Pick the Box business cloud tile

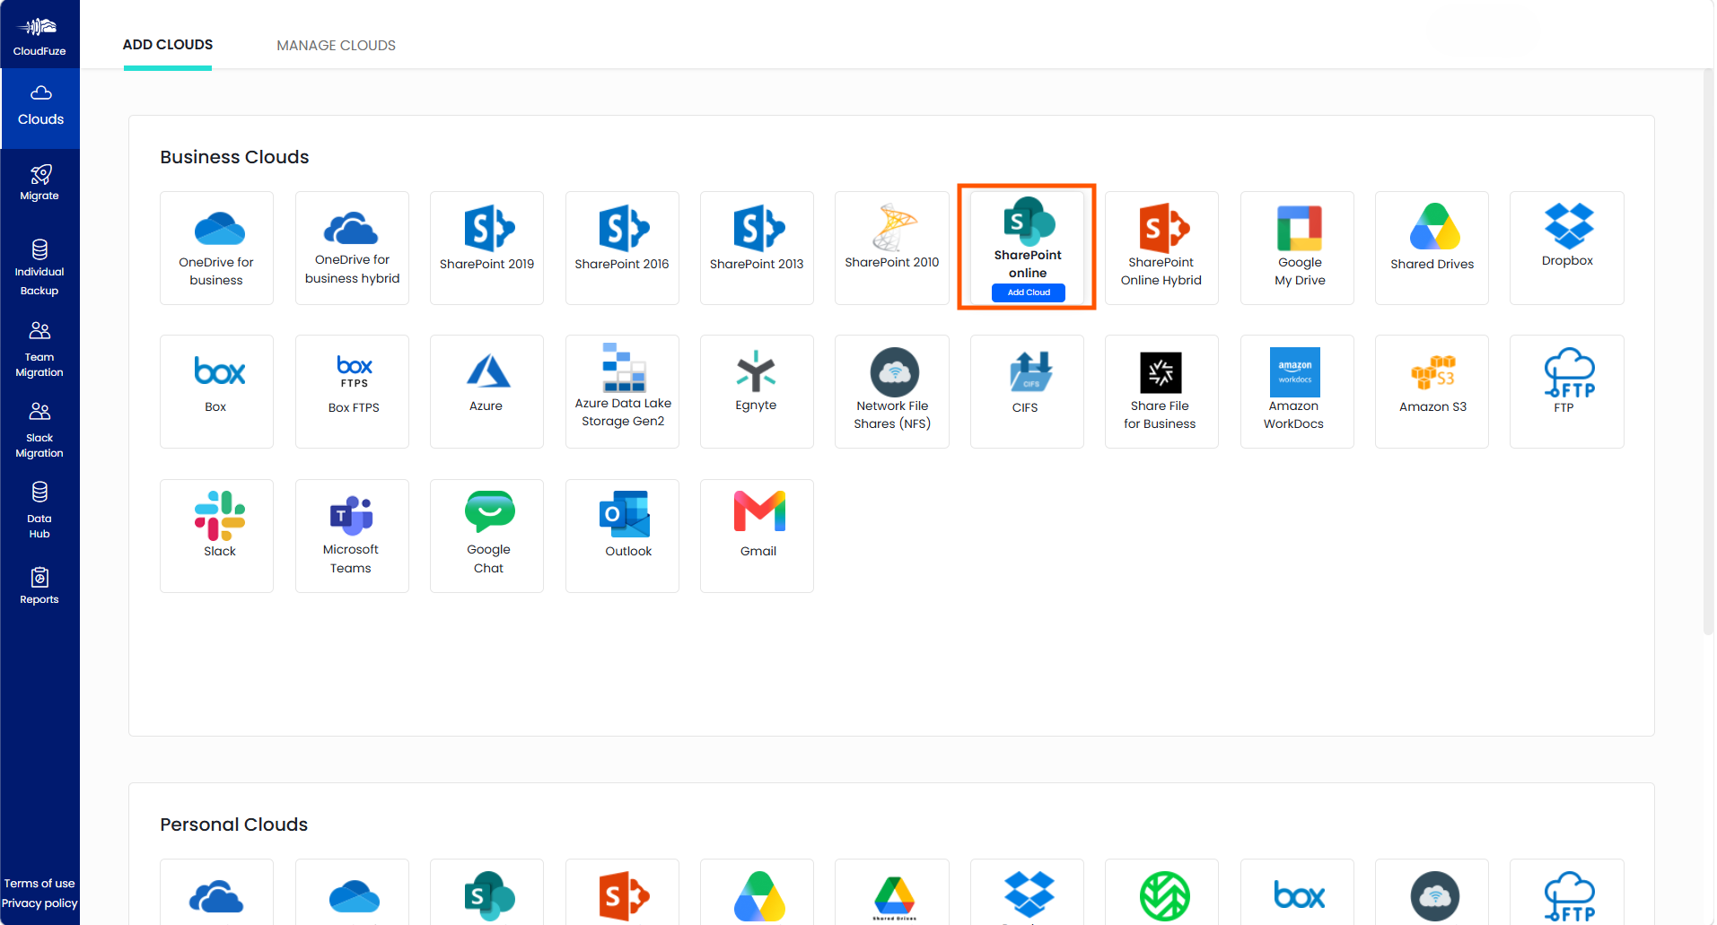[216, 391]
